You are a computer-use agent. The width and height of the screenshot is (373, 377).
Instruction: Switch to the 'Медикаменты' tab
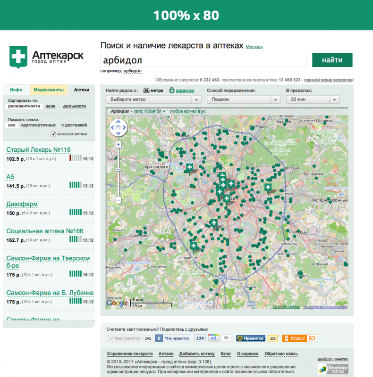49,90
